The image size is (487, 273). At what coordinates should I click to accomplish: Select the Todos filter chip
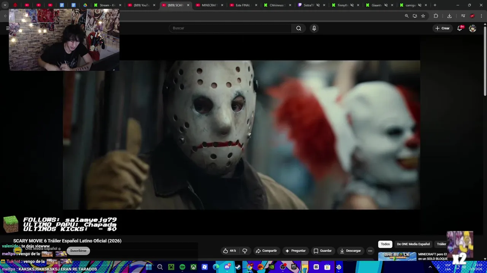(x=385, y=244)
